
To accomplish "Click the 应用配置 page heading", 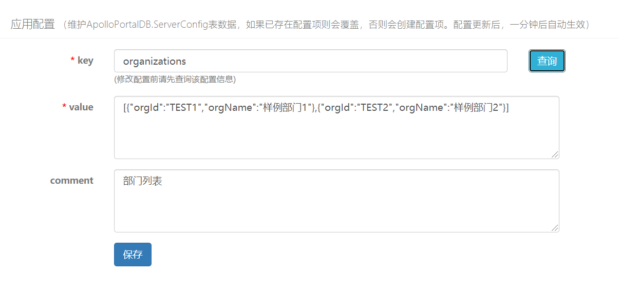I will pos(32,24).
